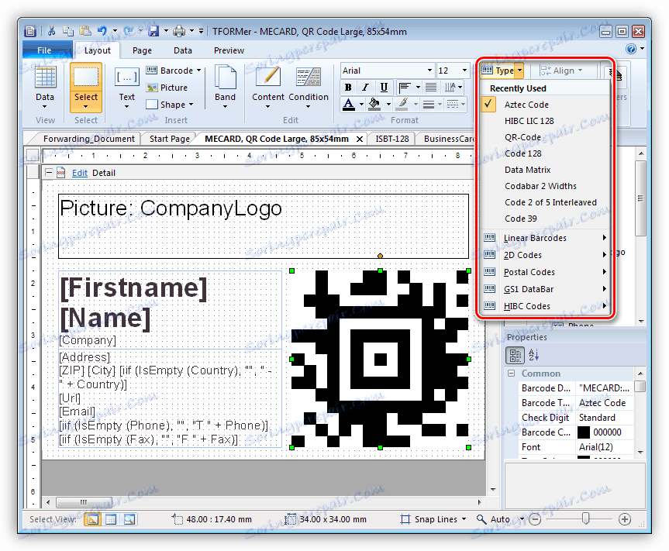Image resolution: width=669 pixels, height=551 pixels.
Task: Click the zoom in plus button
Action: tap(625, 519)
